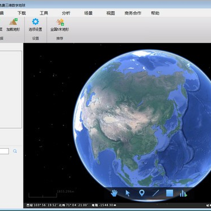Open the 帮助 menu
Screen dimensions: 211x211
pos(155,13)
